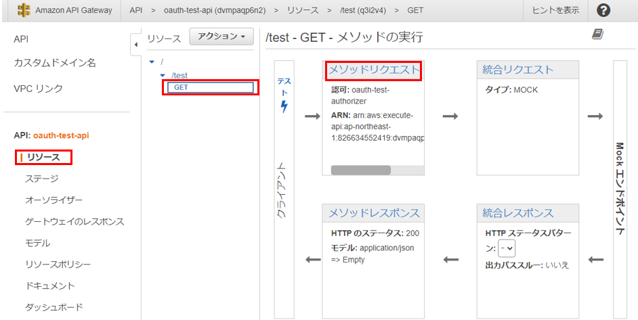Go to API in left navigation

tap(21, 39)
